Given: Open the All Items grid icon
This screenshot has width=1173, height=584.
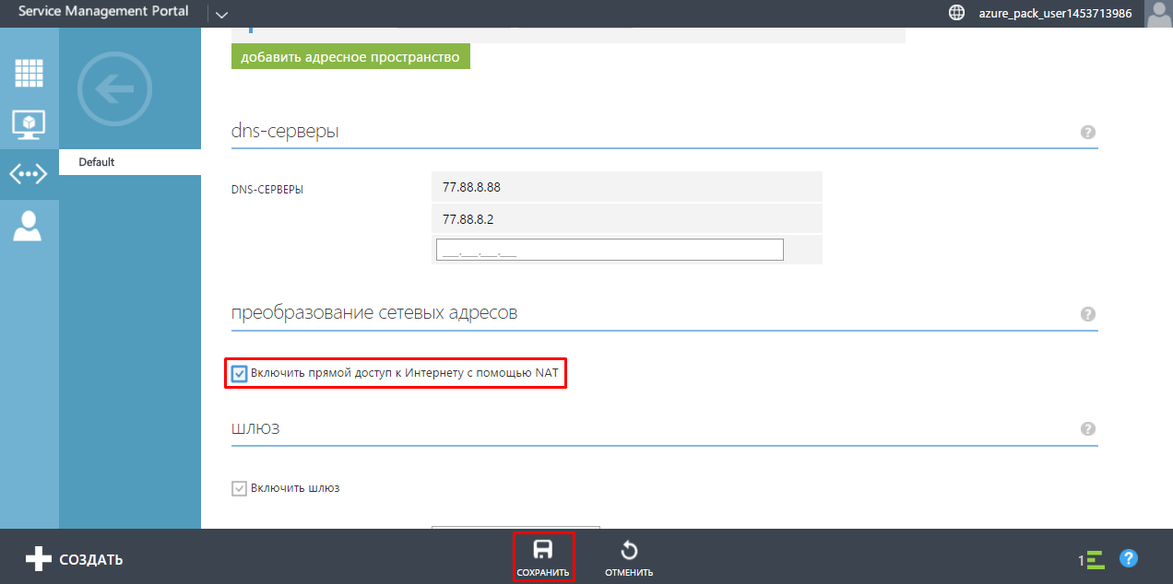Looking at the screenshot, I should click(29, 73).
